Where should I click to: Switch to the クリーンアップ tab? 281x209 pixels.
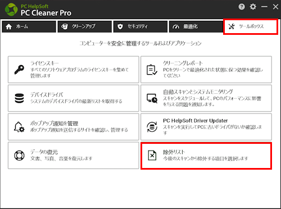[85, 26]
